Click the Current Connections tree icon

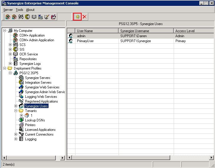coord(21,134)
